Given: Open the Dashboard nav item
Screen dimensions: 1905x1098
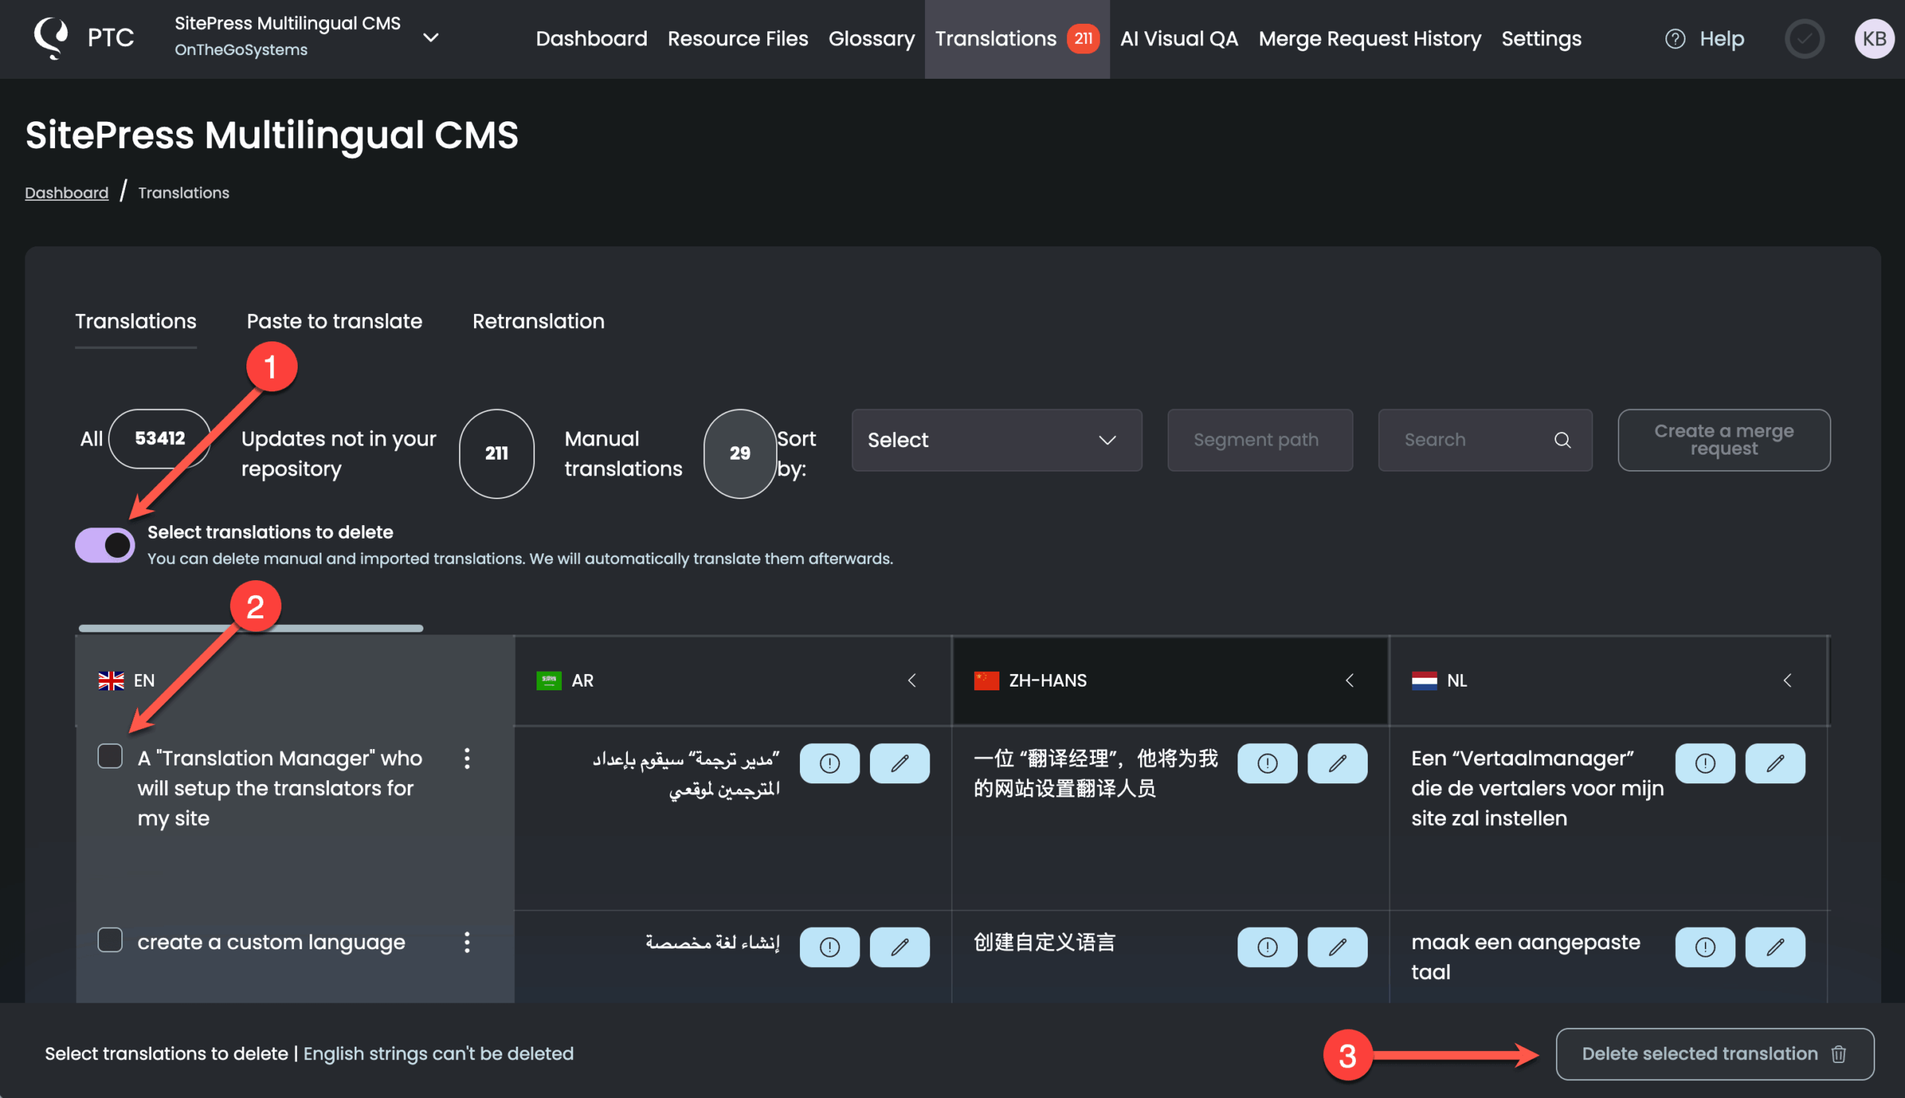Looking at the screenshot, I should [592, 39].
